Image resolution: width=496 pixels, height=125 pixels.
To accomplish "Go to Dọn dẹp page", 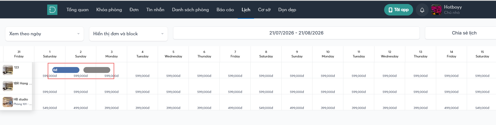I will coord(287,10).
